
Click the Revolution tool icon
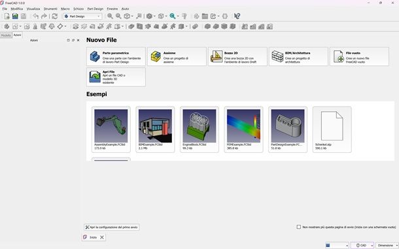pyautogui.click(x=84, y=26)
